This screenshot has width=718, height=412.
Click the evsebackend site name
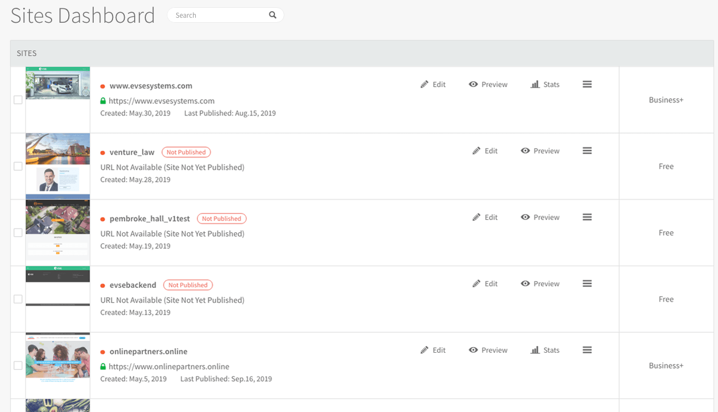tap(133, 285)
